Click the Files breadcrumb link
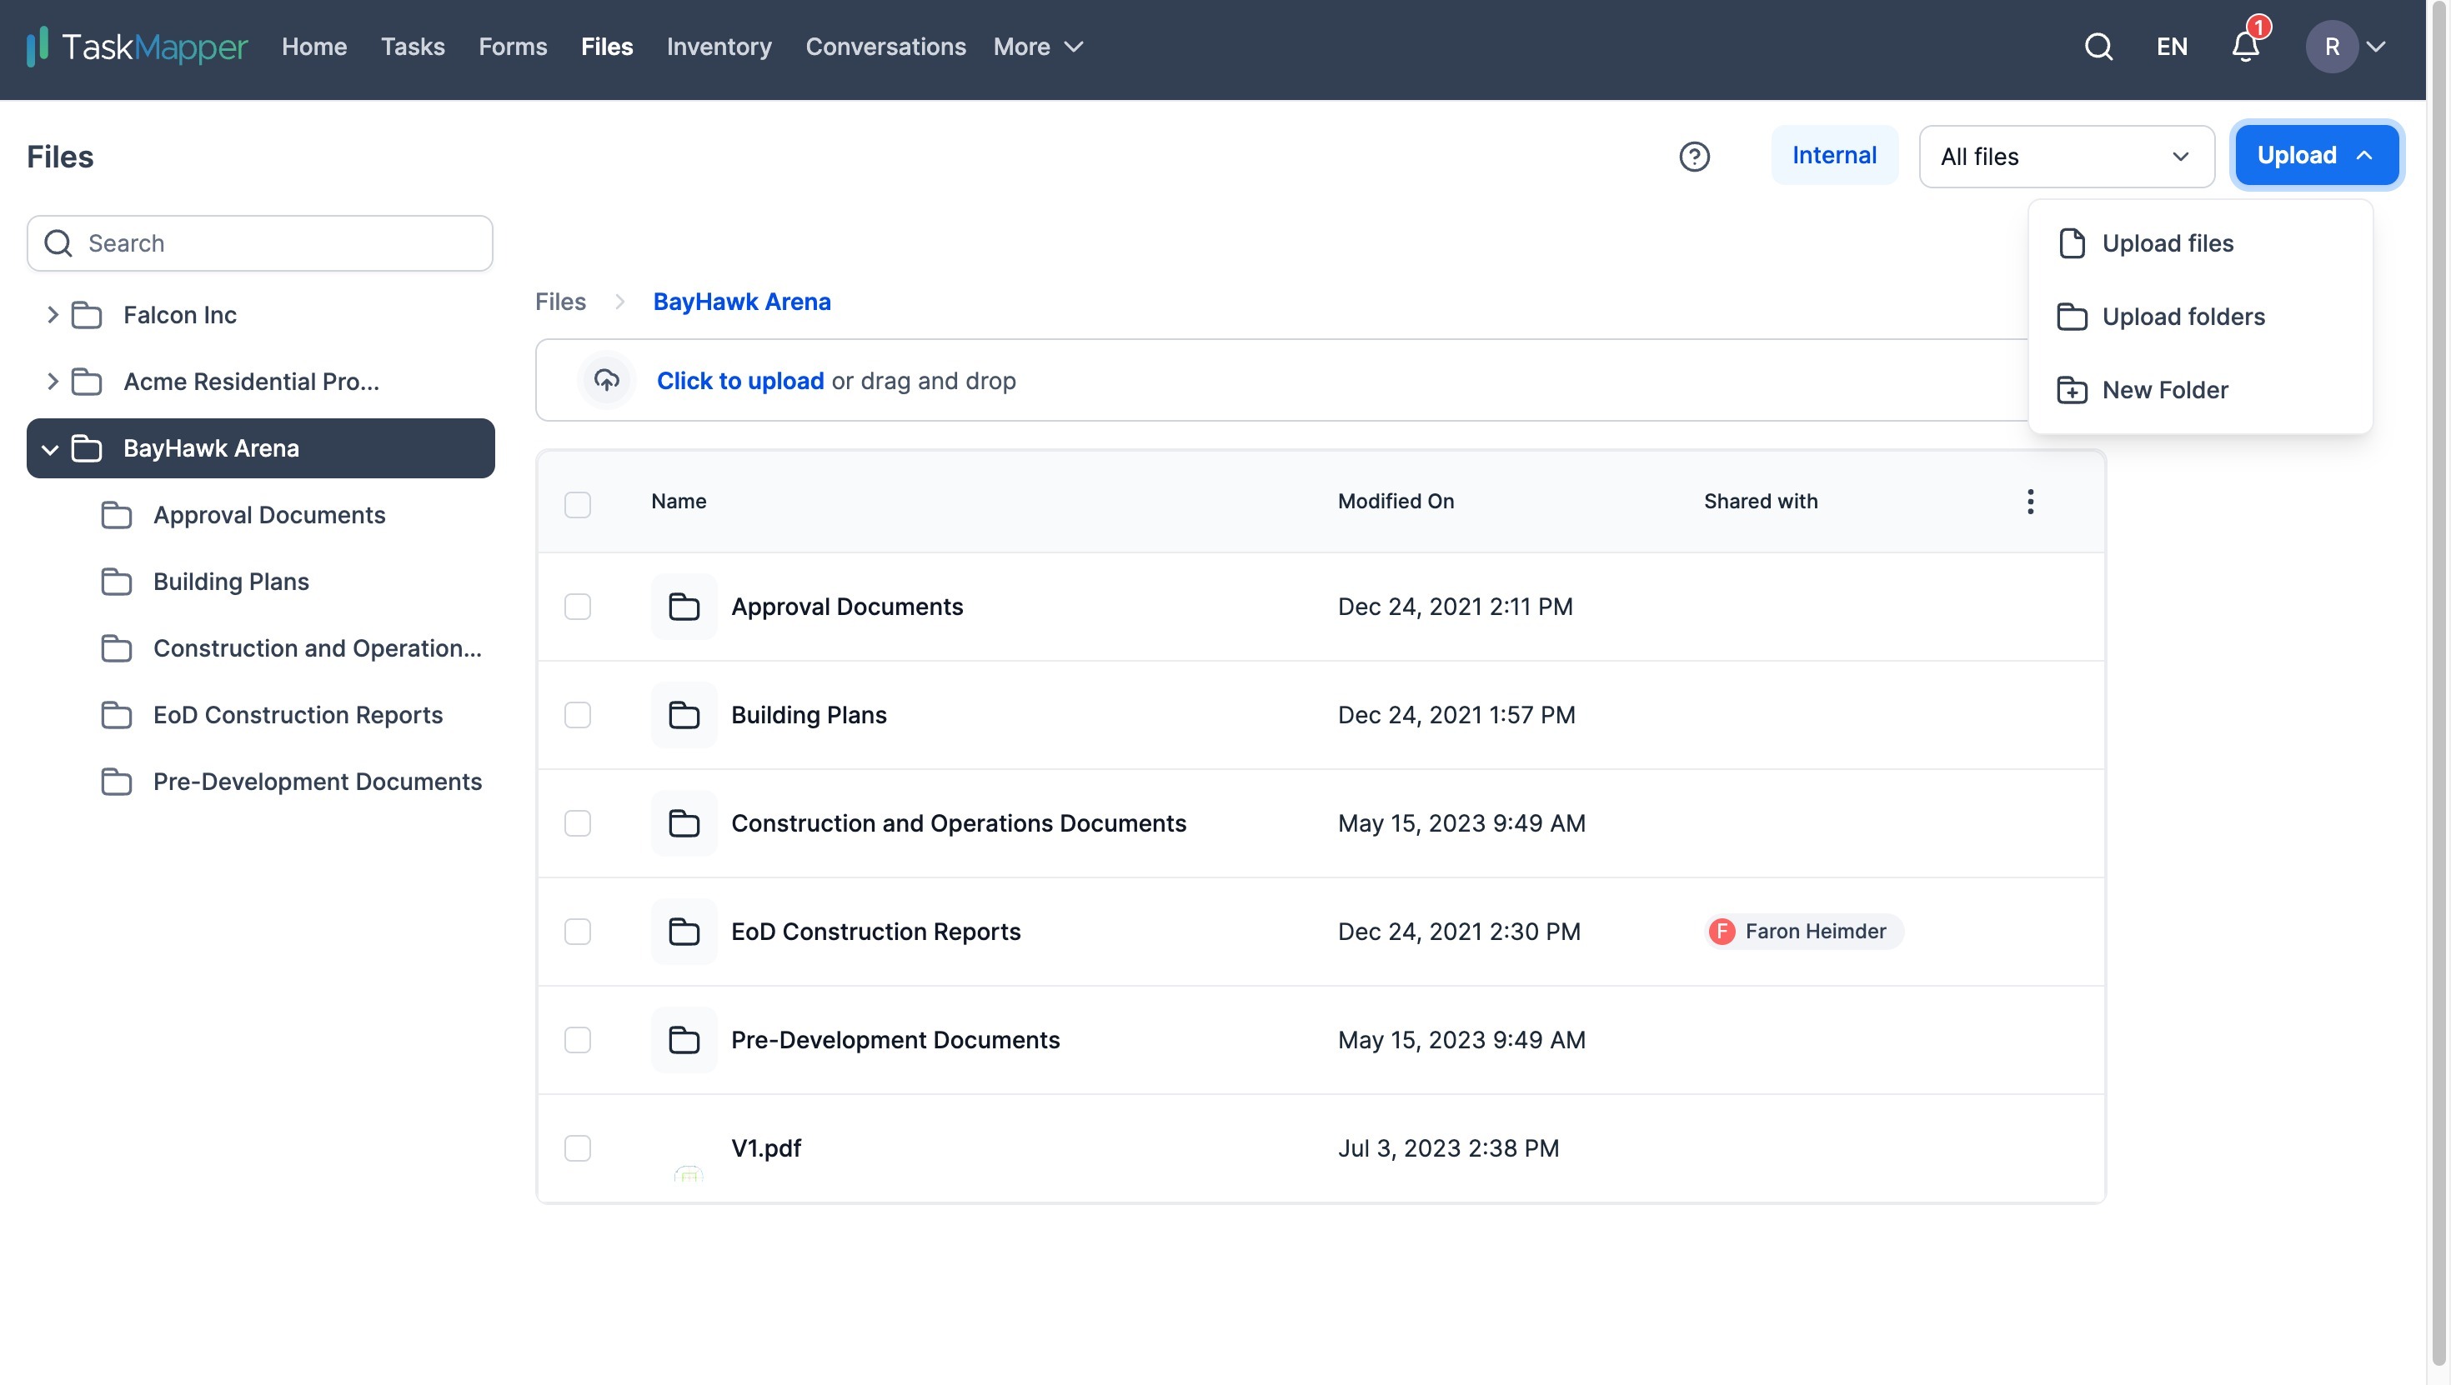This screenshot has width=2451, height=1385. 560,302
